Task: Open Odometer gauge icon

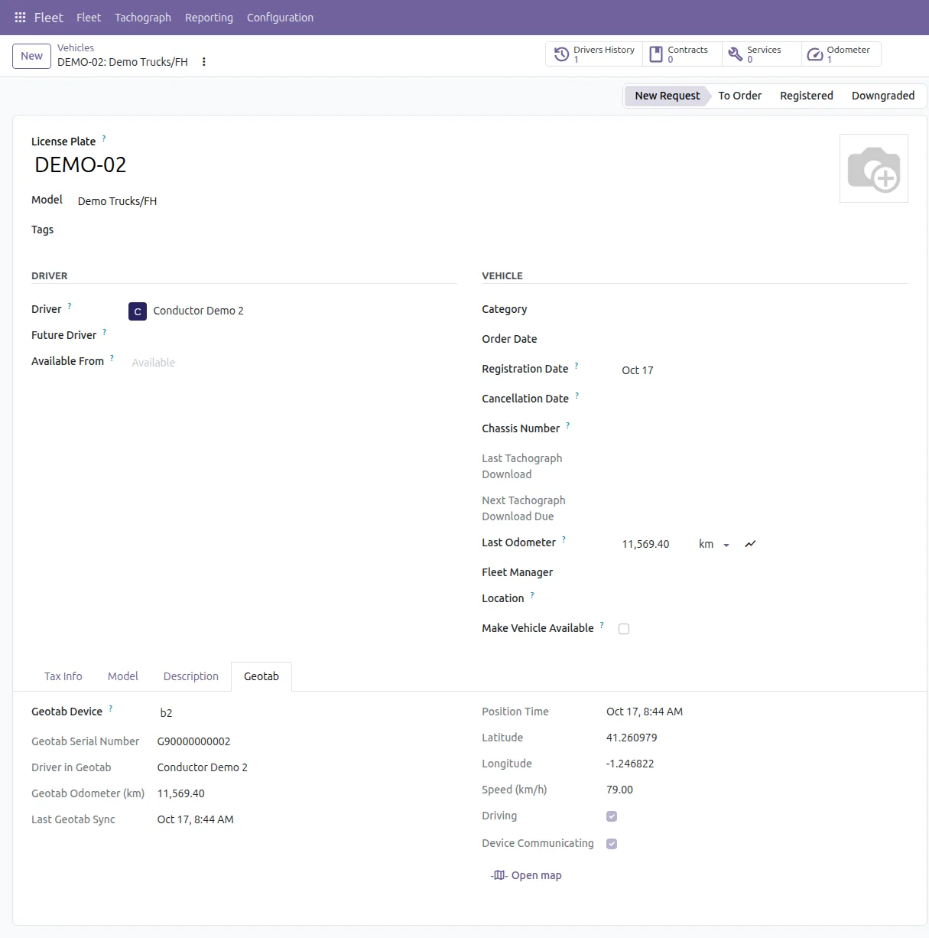Action: coord(815,54)
